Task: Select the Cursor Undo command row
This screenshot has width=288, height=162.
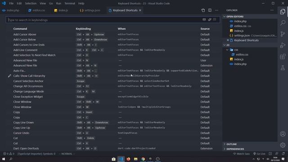Action: pyautogui.click(x=113, y=133)
